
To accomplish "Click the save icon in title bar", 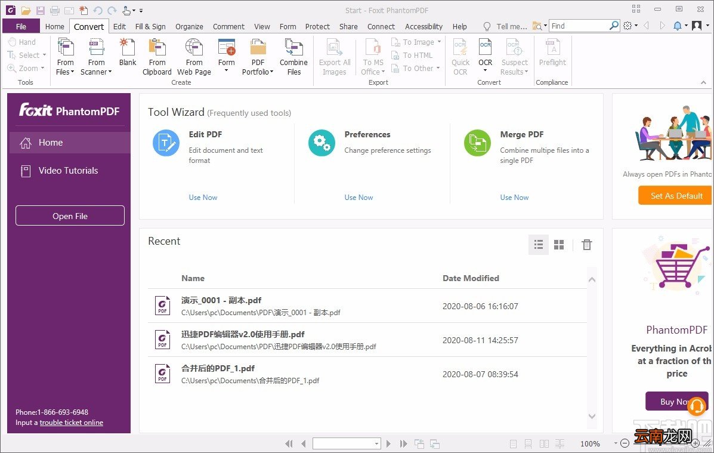I will [x=41, y=10].
